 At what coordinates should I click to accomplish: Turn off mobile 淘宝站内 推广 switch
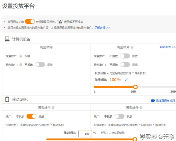tap(31, 116)
